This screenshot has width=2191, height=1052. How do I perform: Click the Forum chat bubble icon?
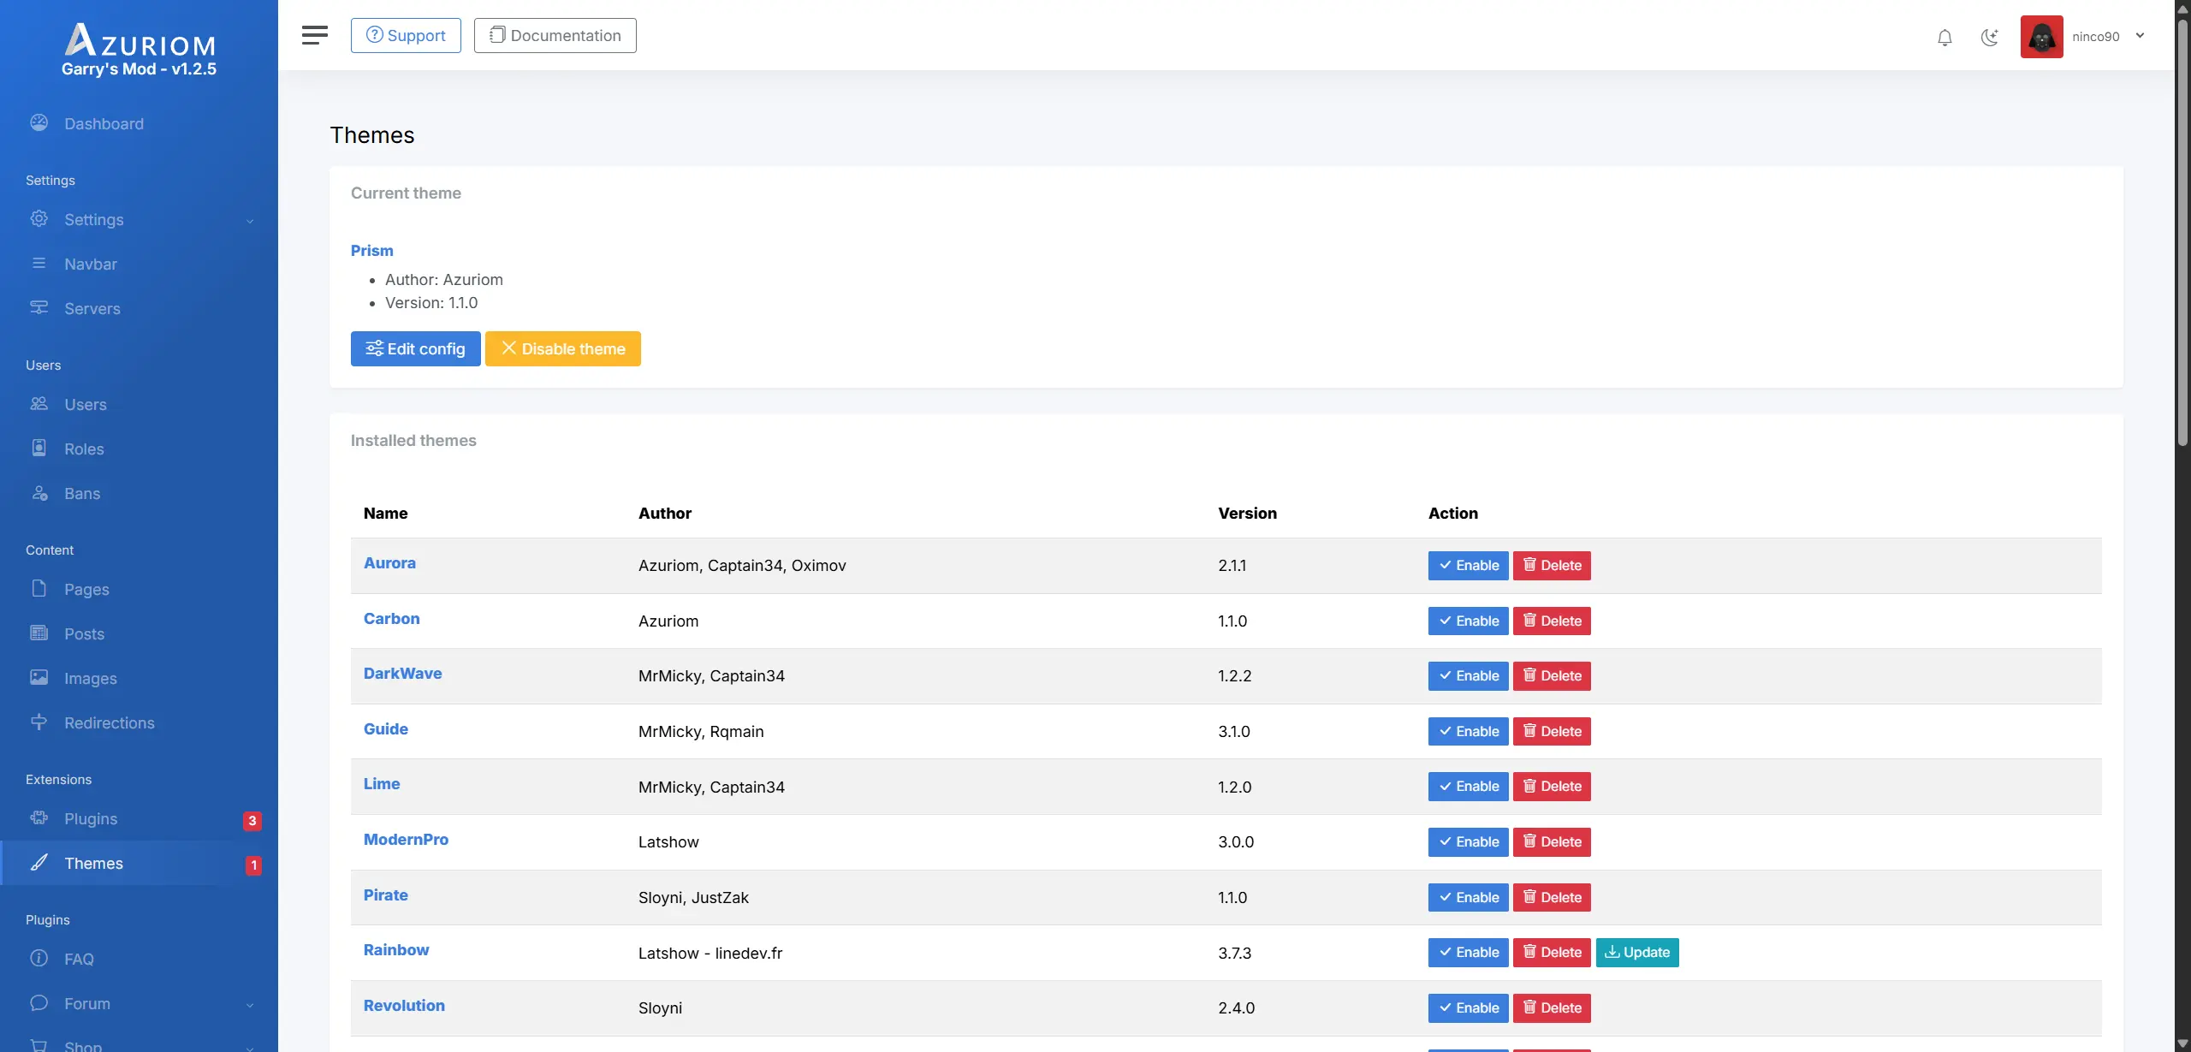[39, 1002]
